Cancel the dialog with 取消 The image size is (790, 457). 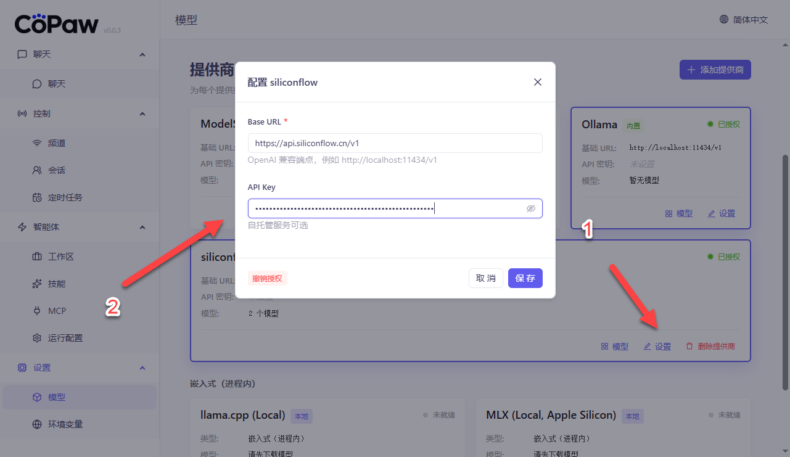pos(486,278)
